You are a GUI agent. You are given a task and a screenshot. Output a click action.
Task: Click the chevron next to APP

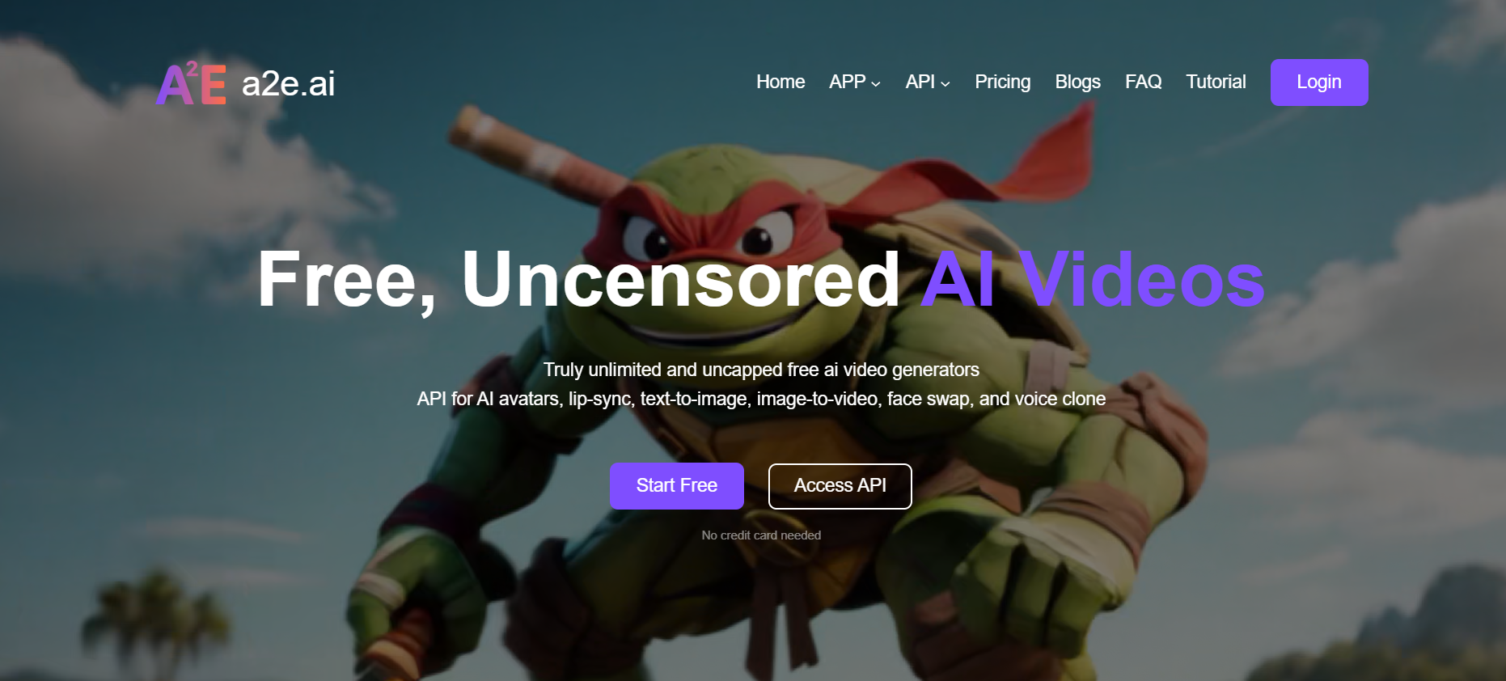[876, 83]
